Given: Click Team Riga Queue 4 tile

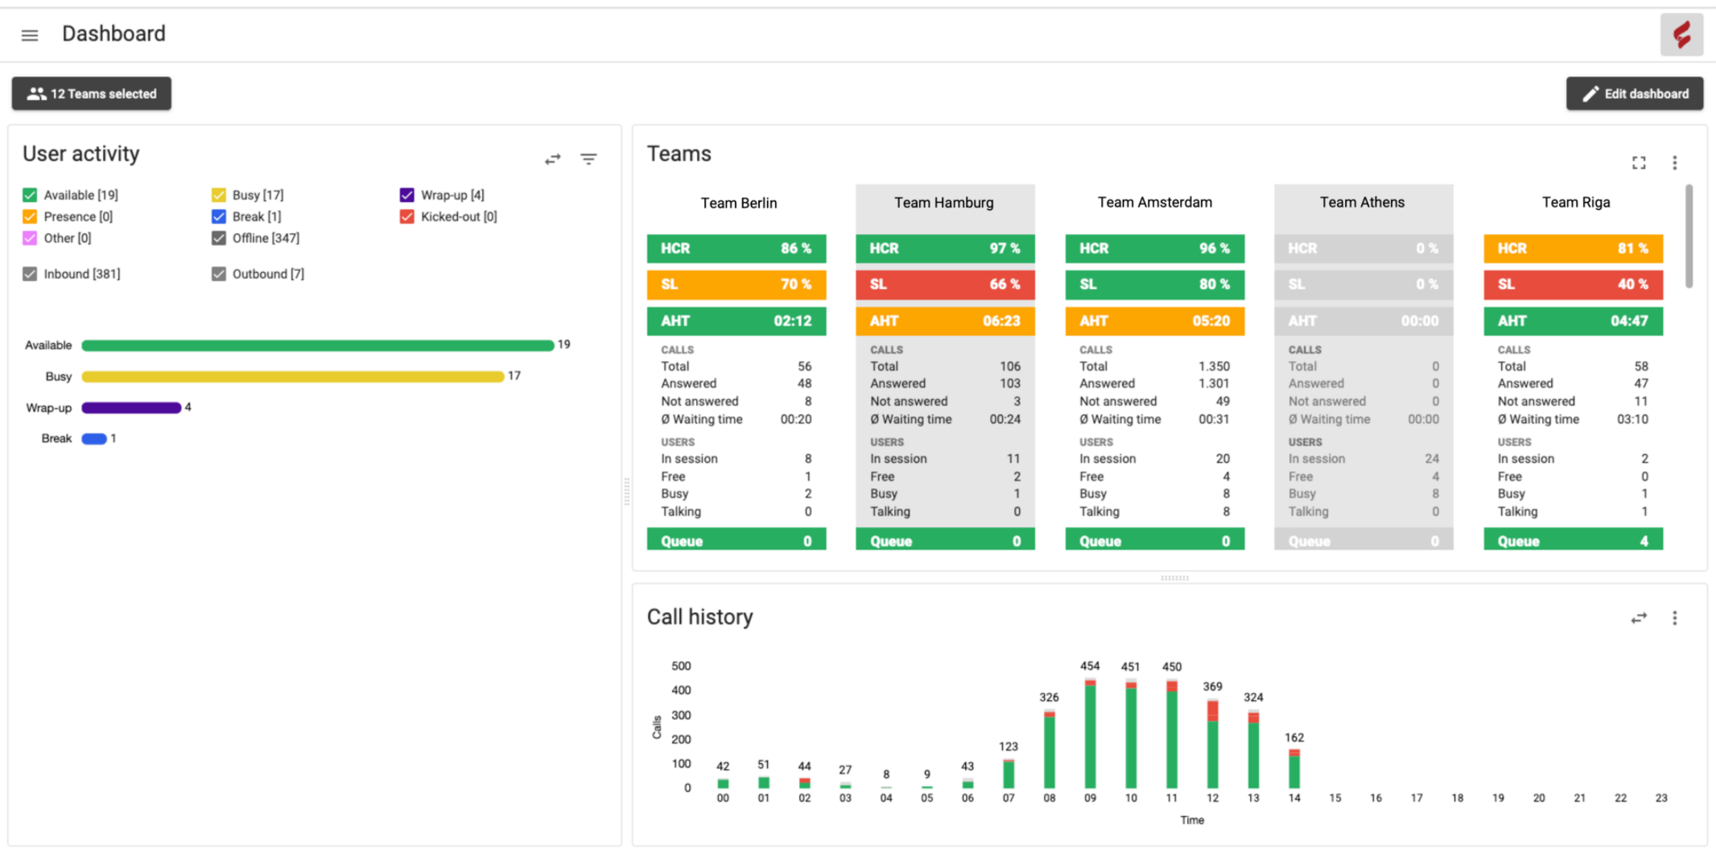Looking at the screenshot, I should tap(1573, 540).
